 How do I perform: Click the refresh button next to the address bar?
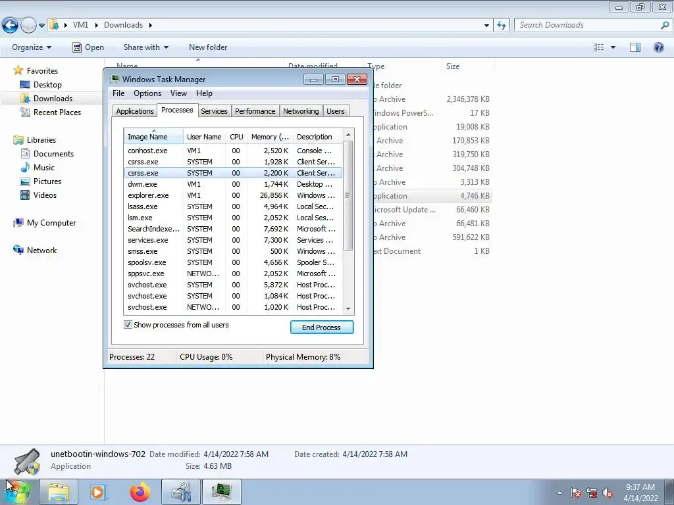coord(501,25)
